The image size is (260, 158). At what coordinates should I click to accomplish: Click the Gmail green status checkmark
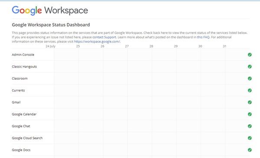(250, 102)
